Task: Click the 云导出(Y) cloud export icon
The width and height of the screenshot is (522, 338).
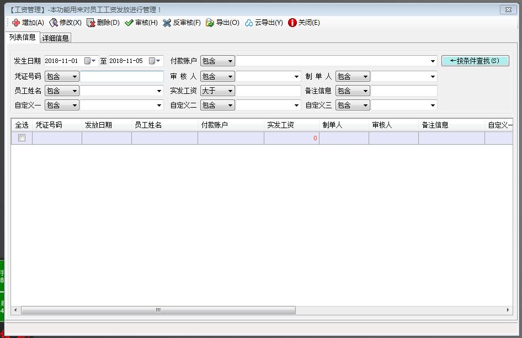Action: coord(249,23)
